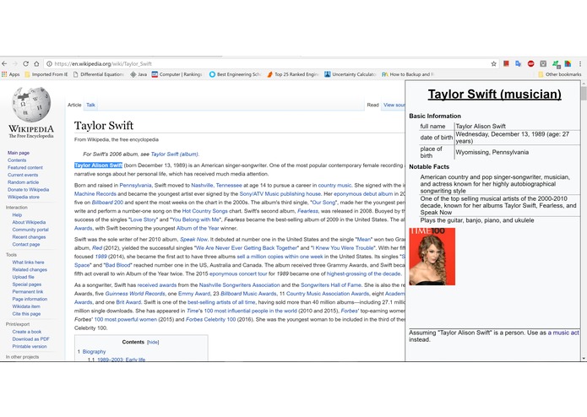Jump to Biography section in contents
The image size is (587, 417).
click(x=94, y=352)
